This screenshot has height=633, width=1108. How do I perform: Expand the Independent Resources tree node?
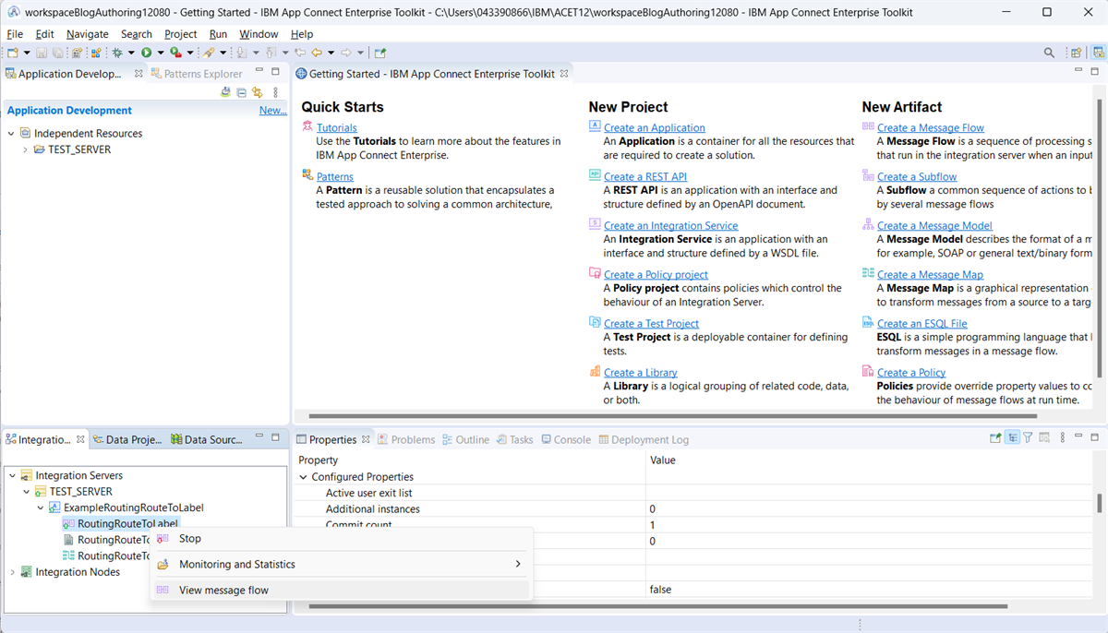coord(10,133)
